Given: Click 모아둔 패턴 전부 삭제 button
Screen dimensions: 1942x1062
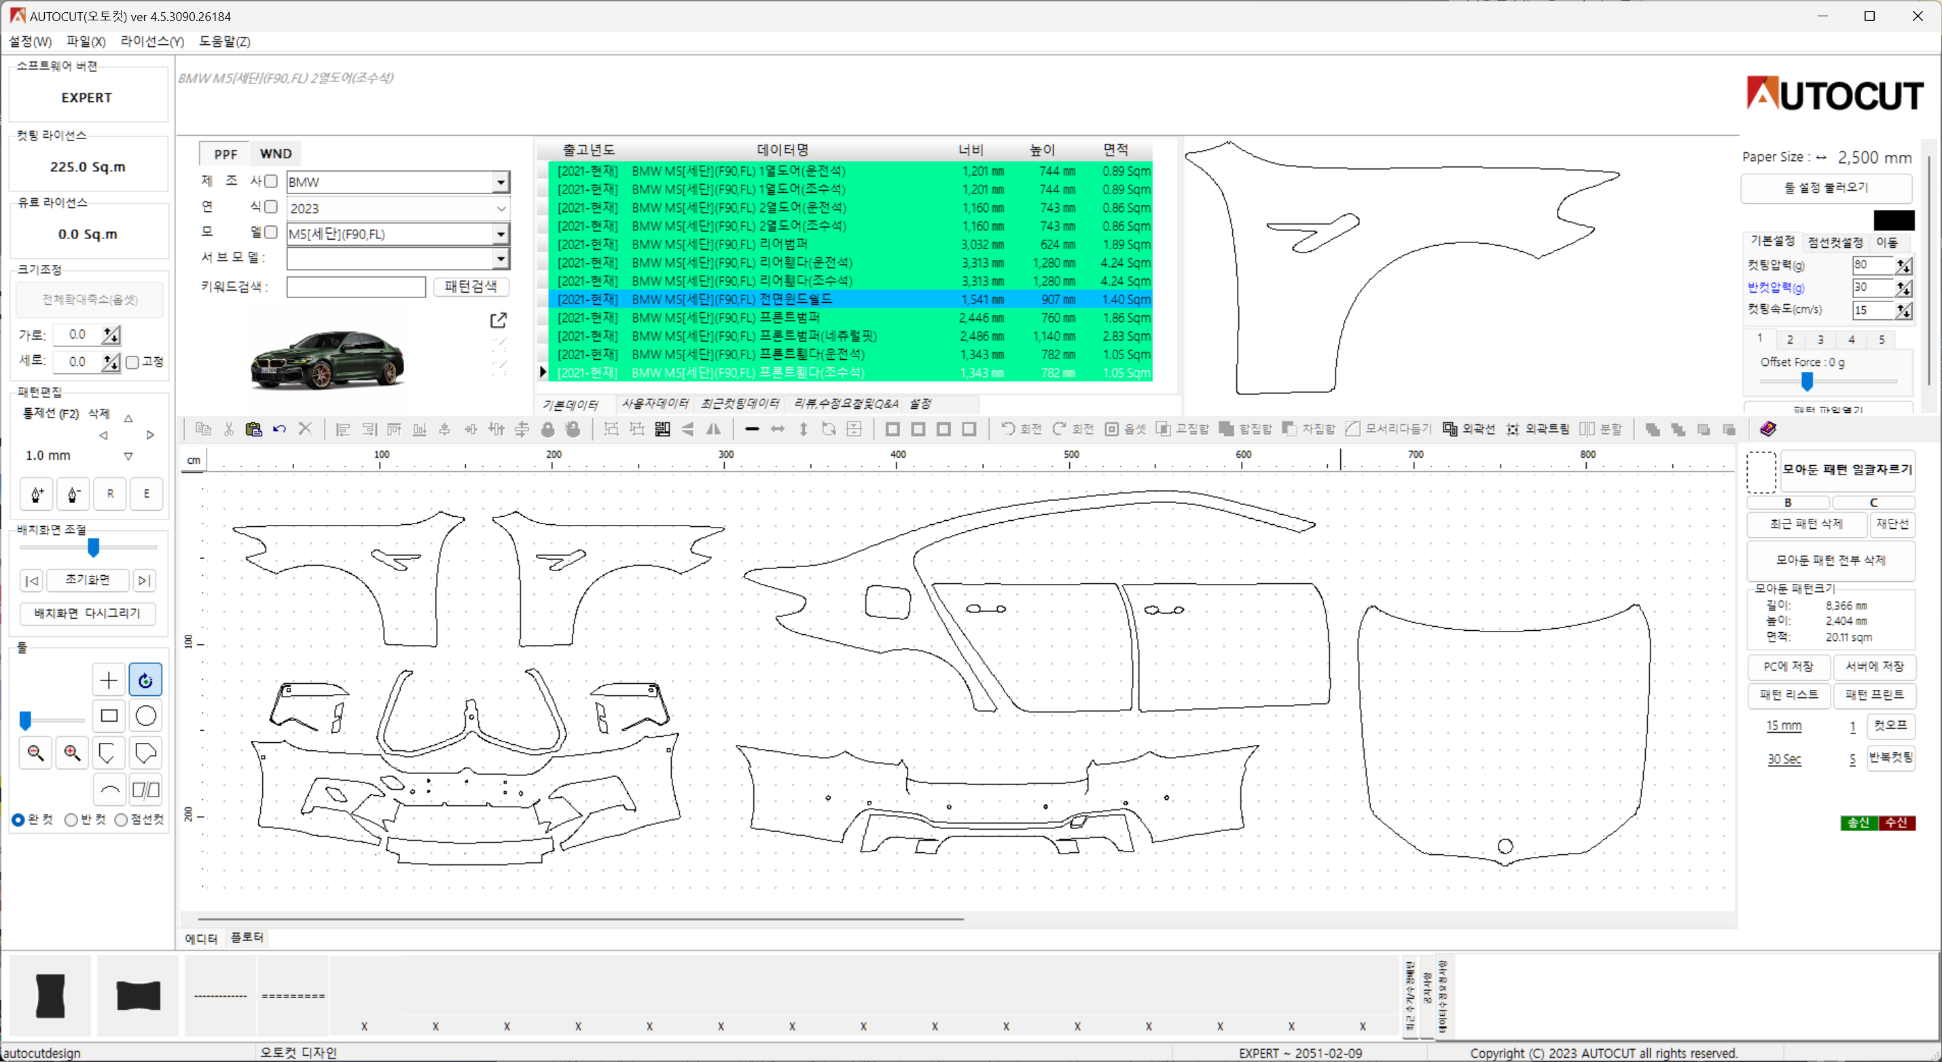Looking at the screenshot, I should pyautogui.click(x=1831, y=560).
